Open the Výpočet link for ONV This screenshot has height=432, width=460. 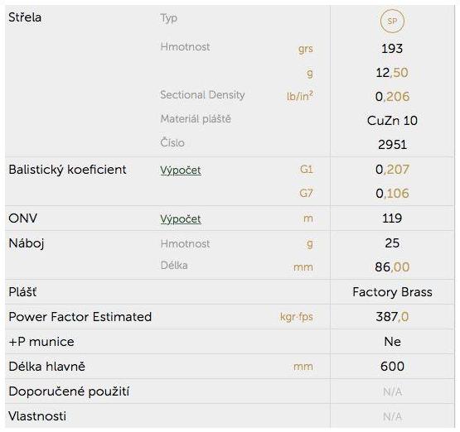click(181, 219)
